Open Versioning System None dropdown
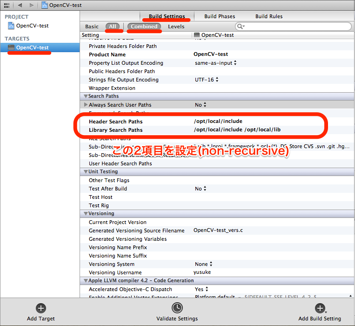Image resolution: width=355 pixels, height=326 pixels. point(203,264)
